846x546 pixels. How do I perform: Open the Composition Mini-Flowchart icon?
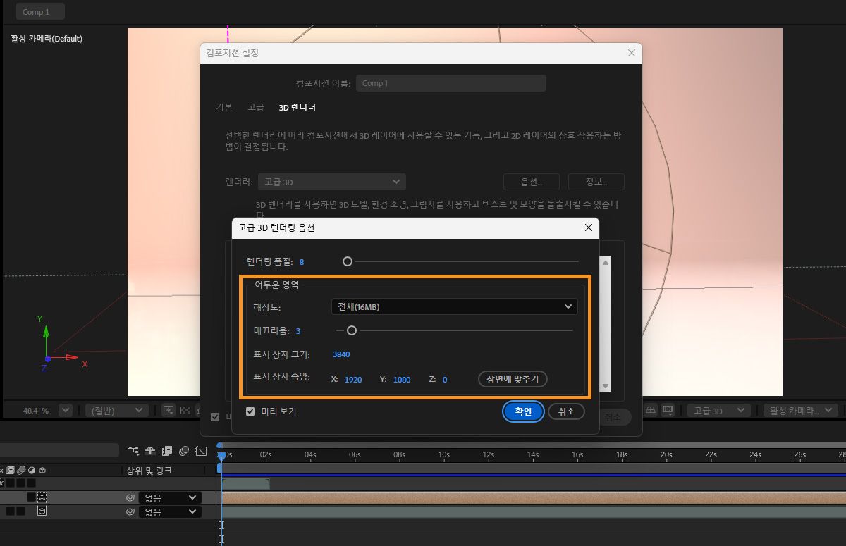coord(133,452)
